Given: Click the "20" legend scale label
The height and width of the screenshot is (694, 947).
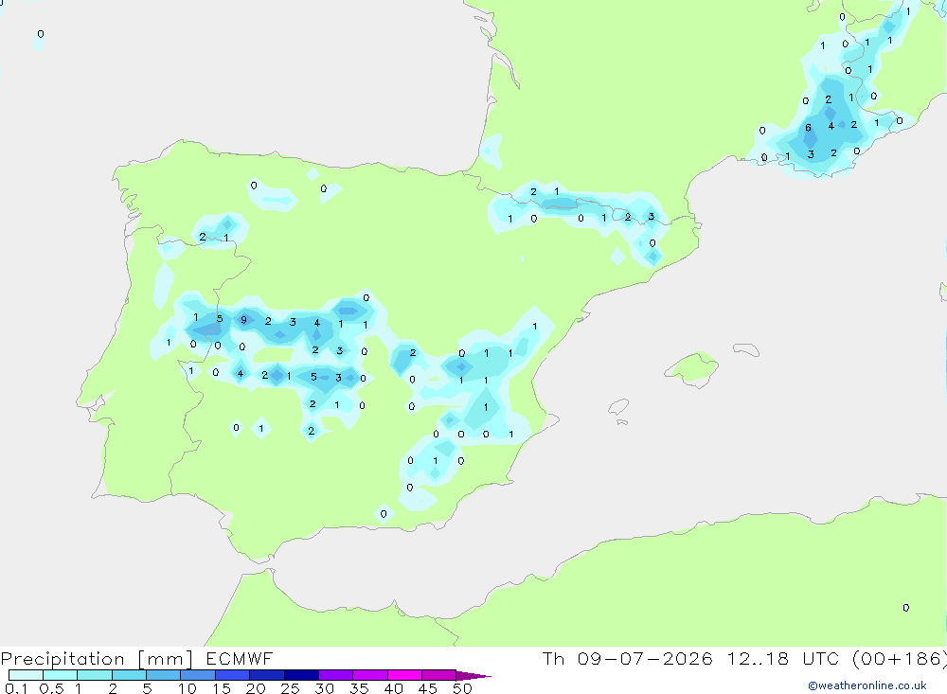Looking at the screenshot, I should pos(256,688).
